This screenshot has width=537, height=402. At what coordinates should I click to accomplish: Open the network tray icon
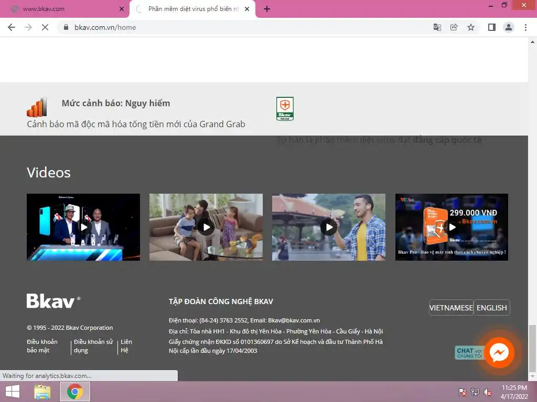coord(475,392)
